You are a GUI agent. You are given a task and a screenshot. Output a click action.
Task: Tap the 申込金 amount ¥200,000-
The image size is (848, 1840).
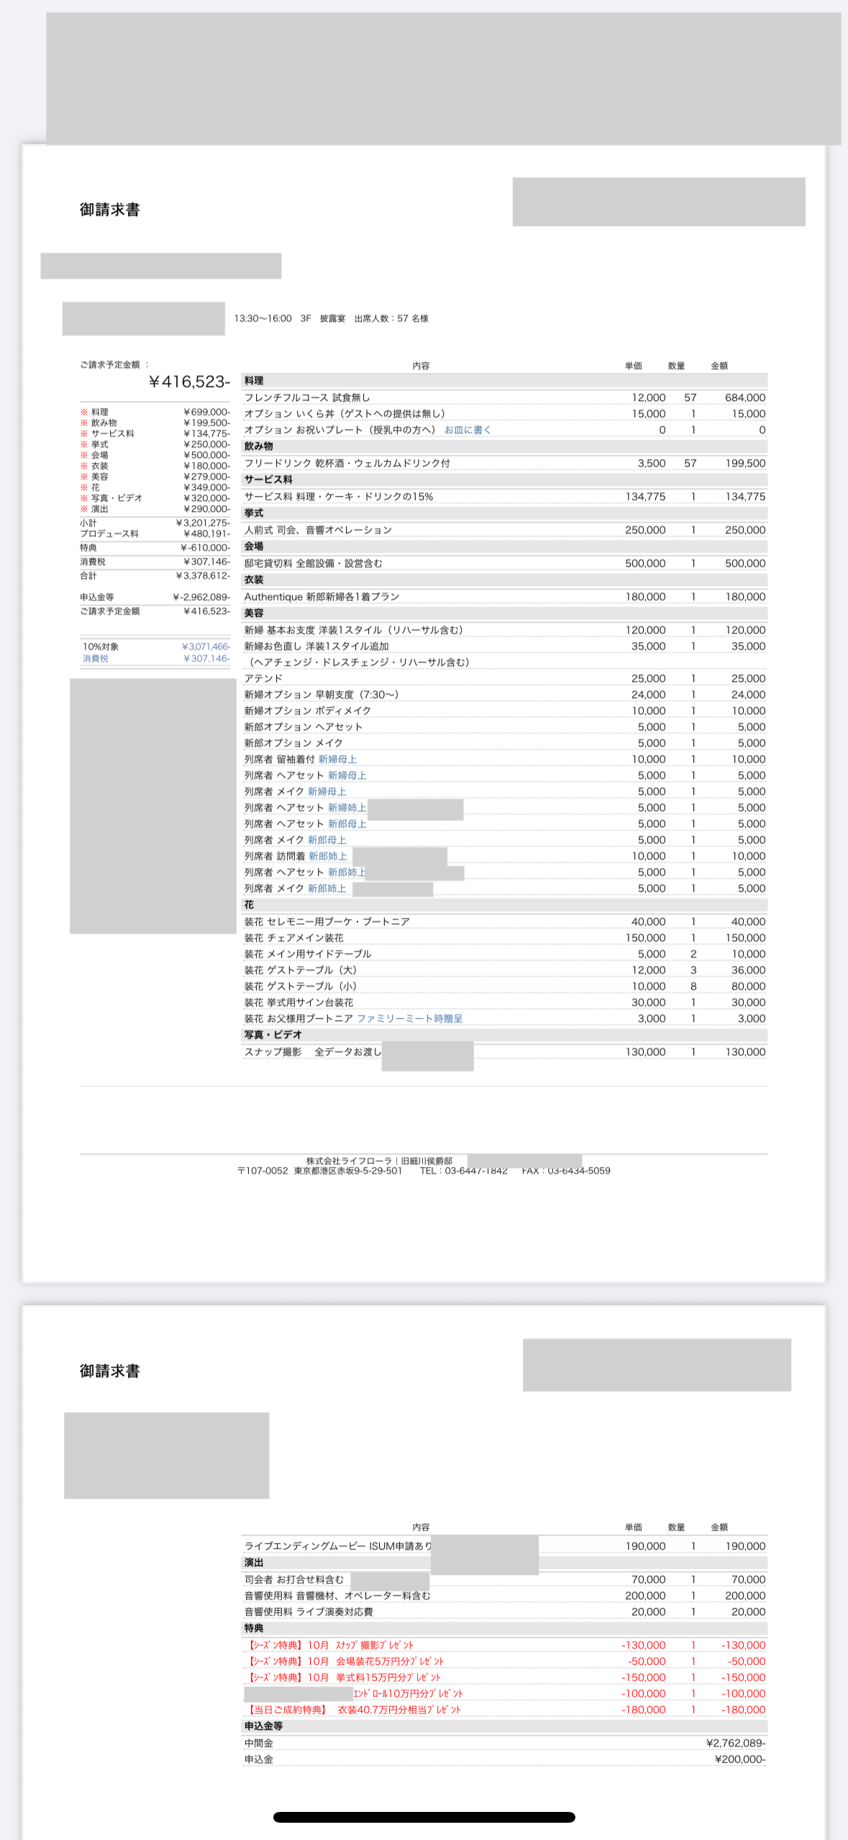740,1759
